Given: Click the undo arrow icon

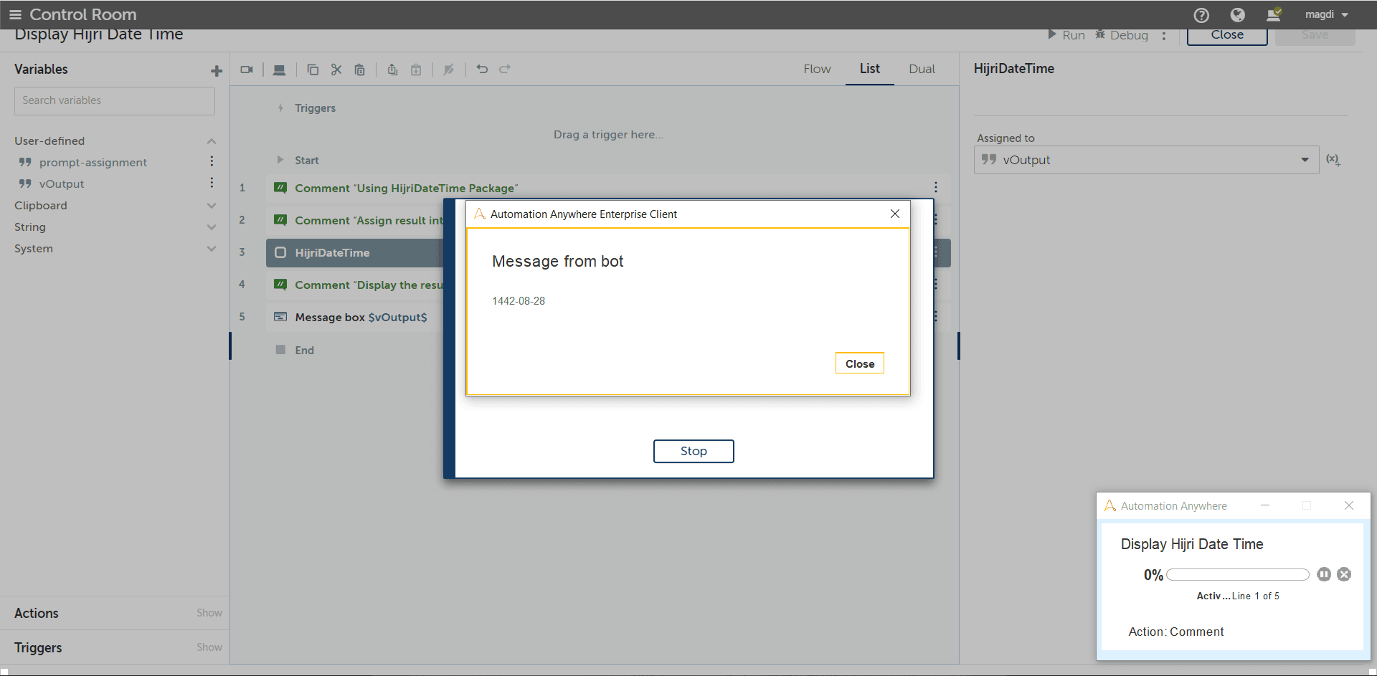Looking at the screenshot, I should tap(482, 69).
